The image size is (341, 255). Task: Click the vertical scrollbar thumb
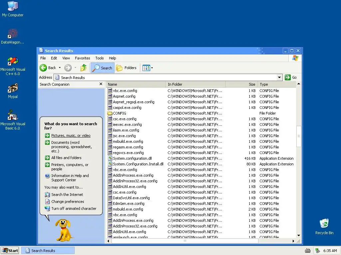click(x=299, y=136)
